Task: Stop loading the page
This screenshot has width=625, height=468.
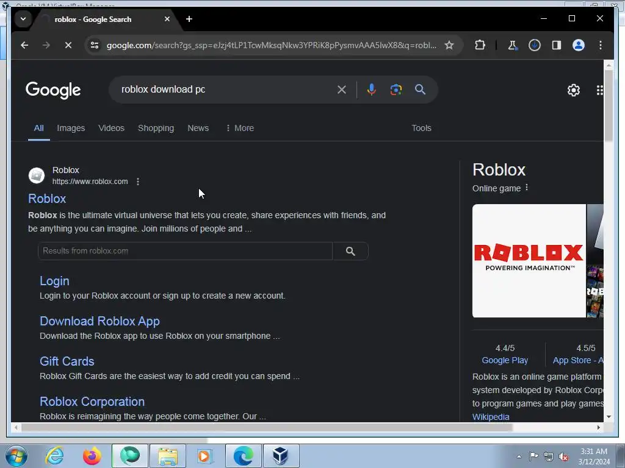Action: click(x=68, y=45)
